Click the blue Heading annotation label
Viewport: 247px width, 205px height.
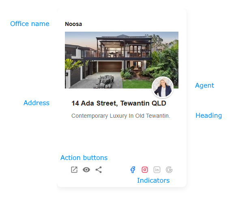208,115
